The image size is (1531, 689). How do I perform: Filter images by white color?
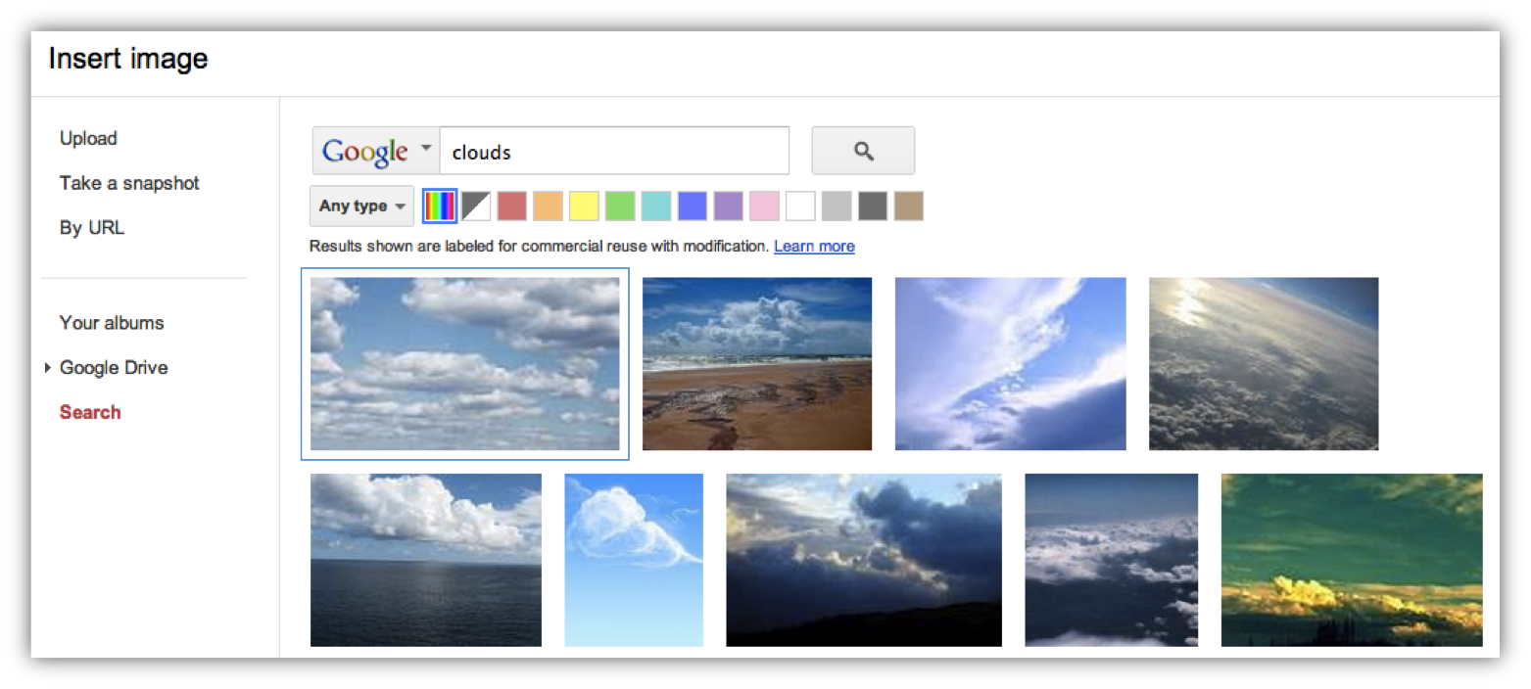point(800,206)
